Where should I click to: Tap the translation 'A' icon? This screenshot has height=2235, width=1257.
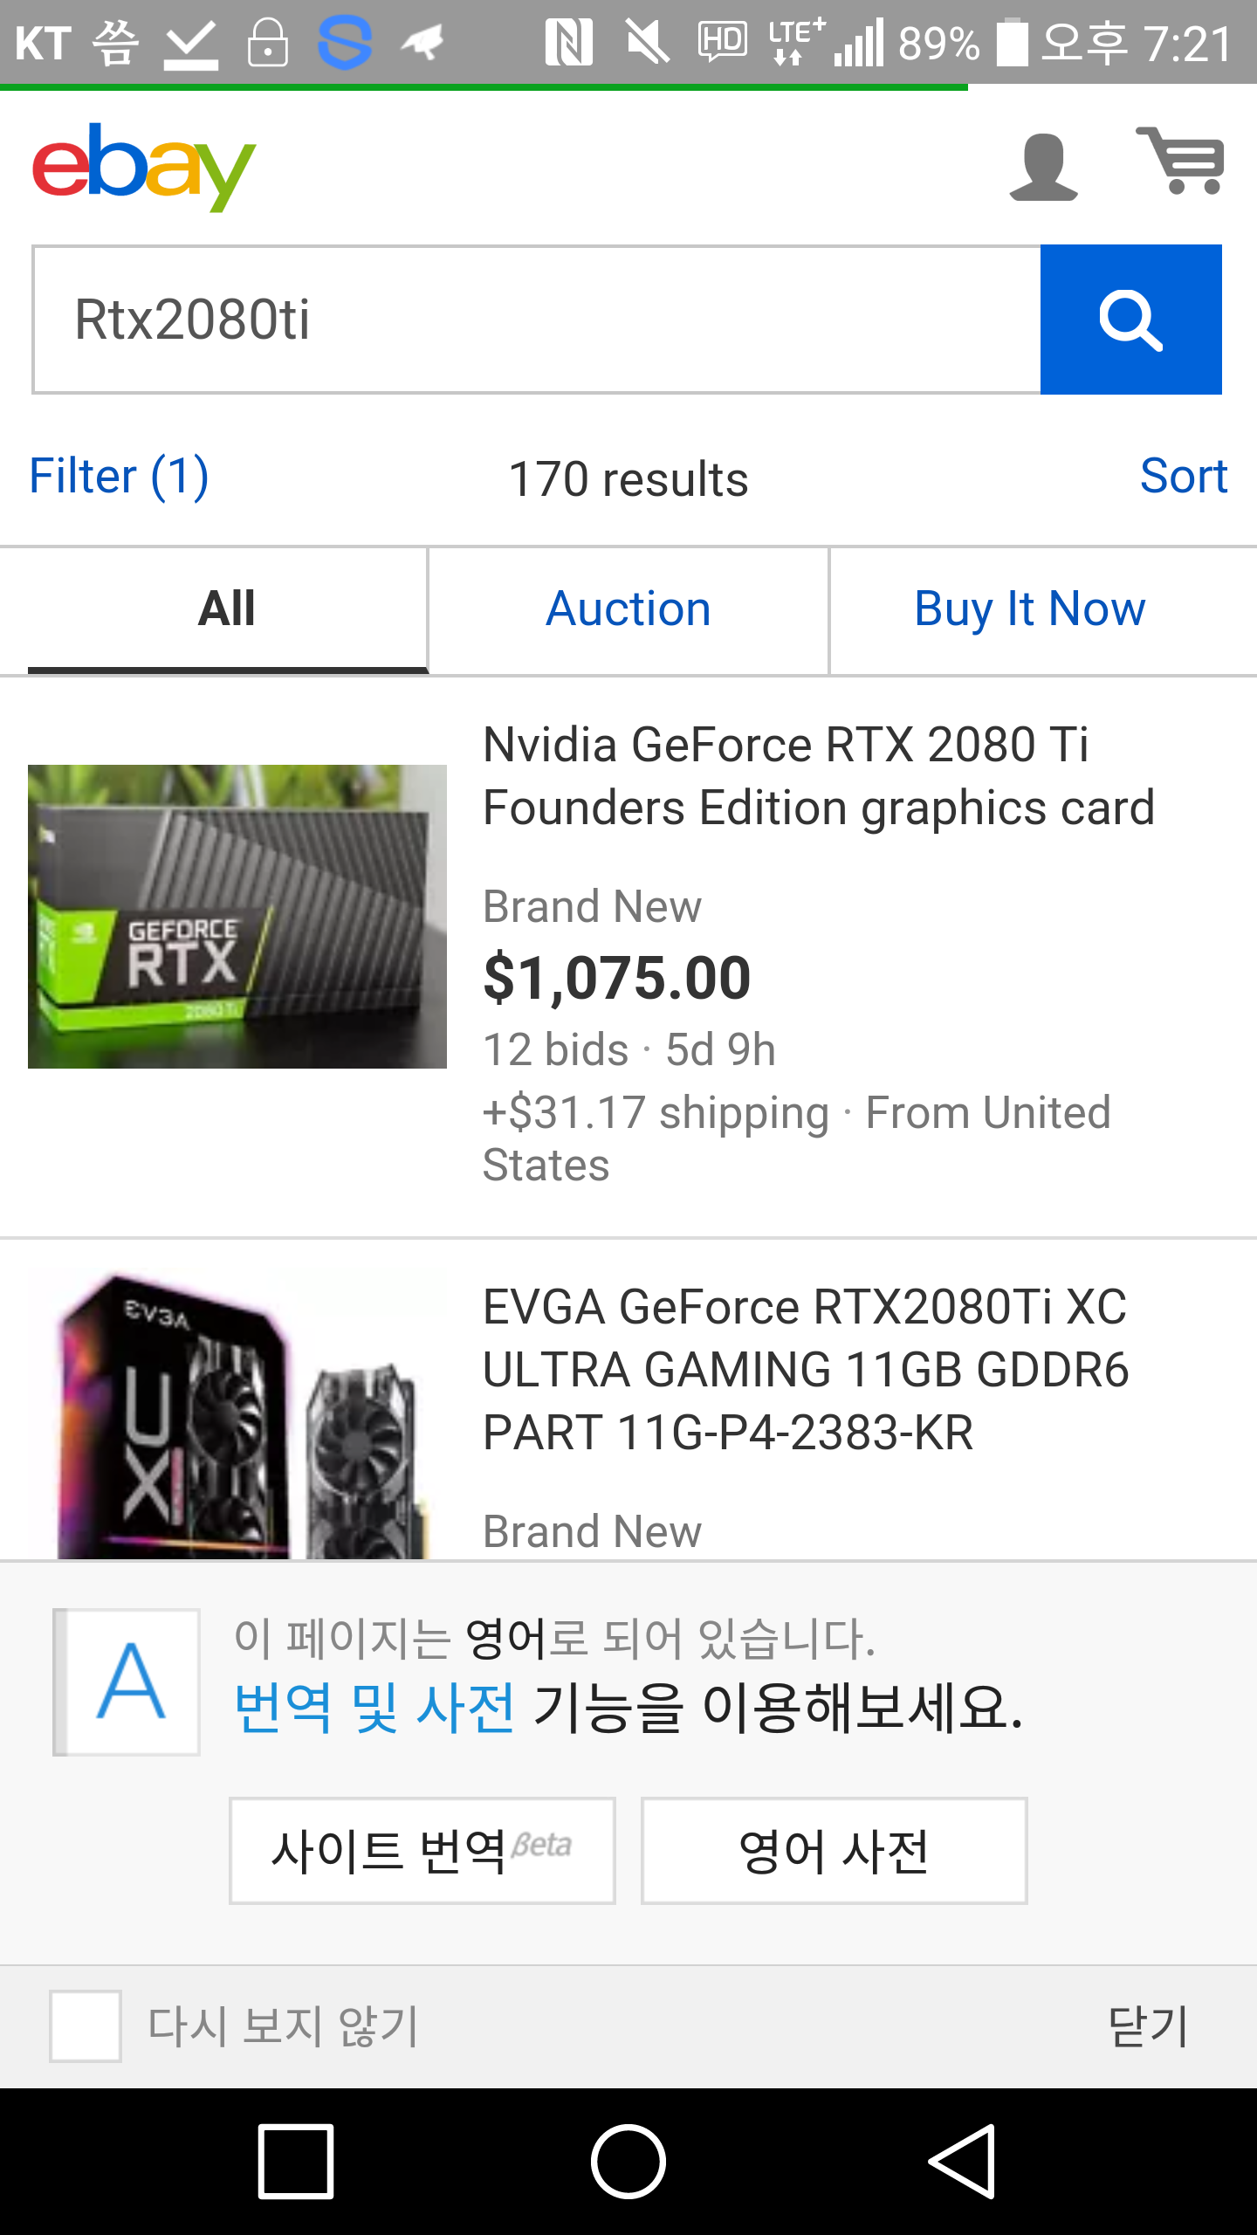pyautogui.click(x=127, y=1681)
